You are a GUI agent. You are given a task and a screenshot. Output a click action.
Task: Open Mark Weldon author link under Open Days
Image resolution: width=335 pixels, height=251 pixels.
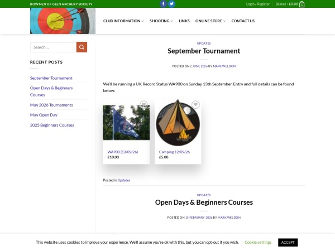pyautogui.click(x=229, y=218)
